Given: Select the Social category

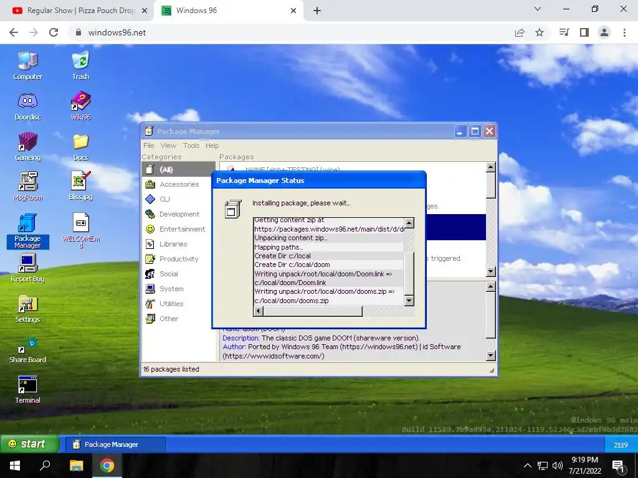Looking at the screenshot, I should coord(178,274).
